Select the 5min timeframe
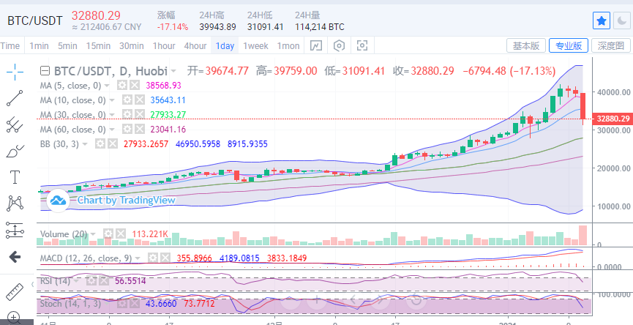This screenshot has width=633, height=325. (67, 45)
